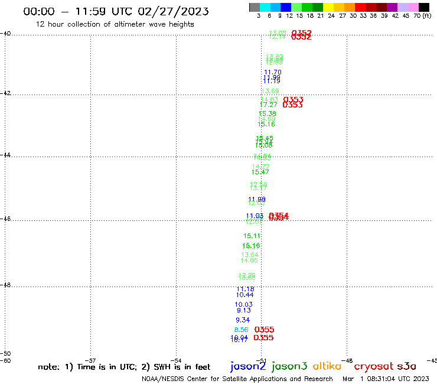437x384 pixels.
Task: Click the 'jason3' satellite legend label
Action: coord(289,366)
